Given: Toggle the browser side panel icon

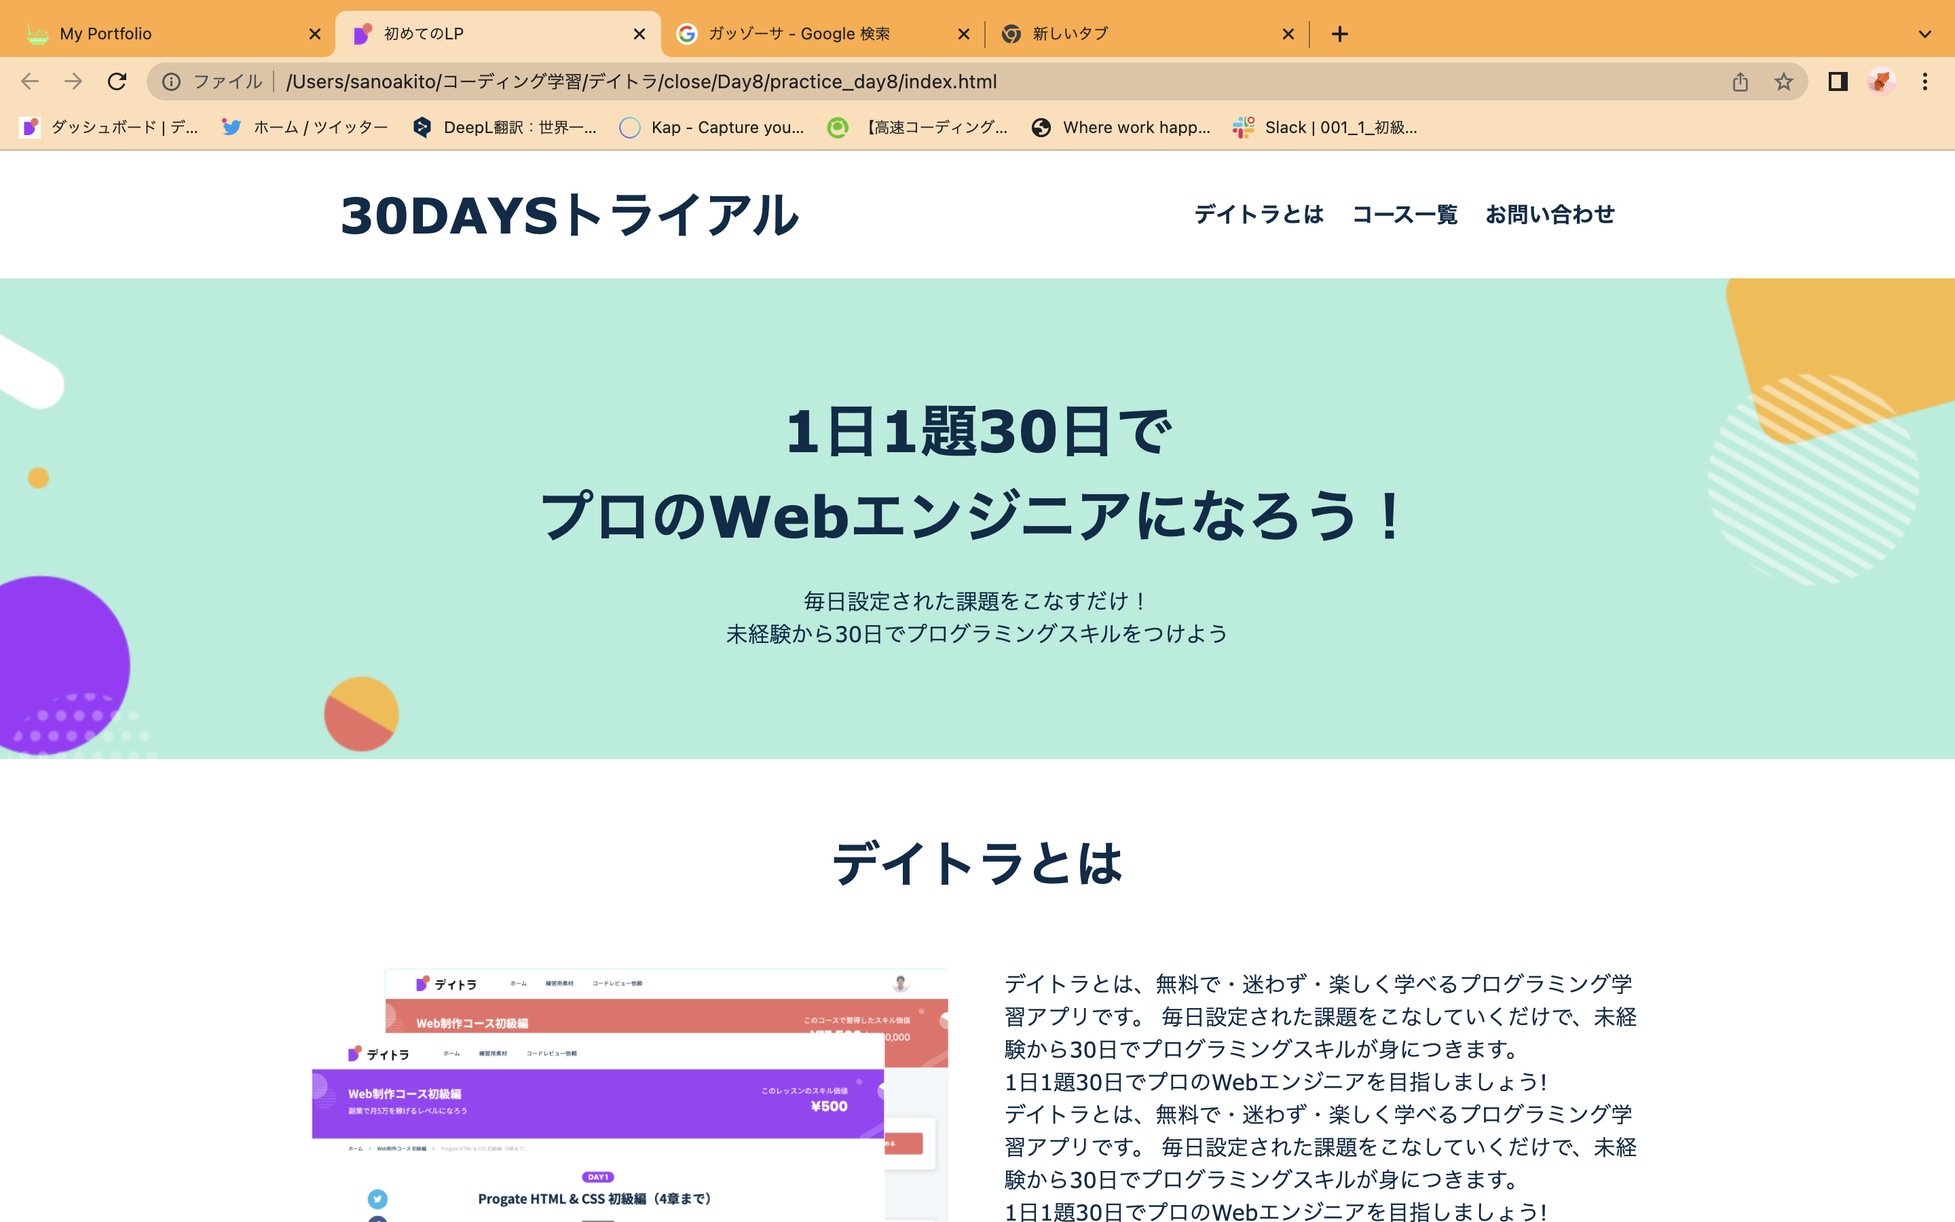Looking at the screenshot, I should point(1837,81).
